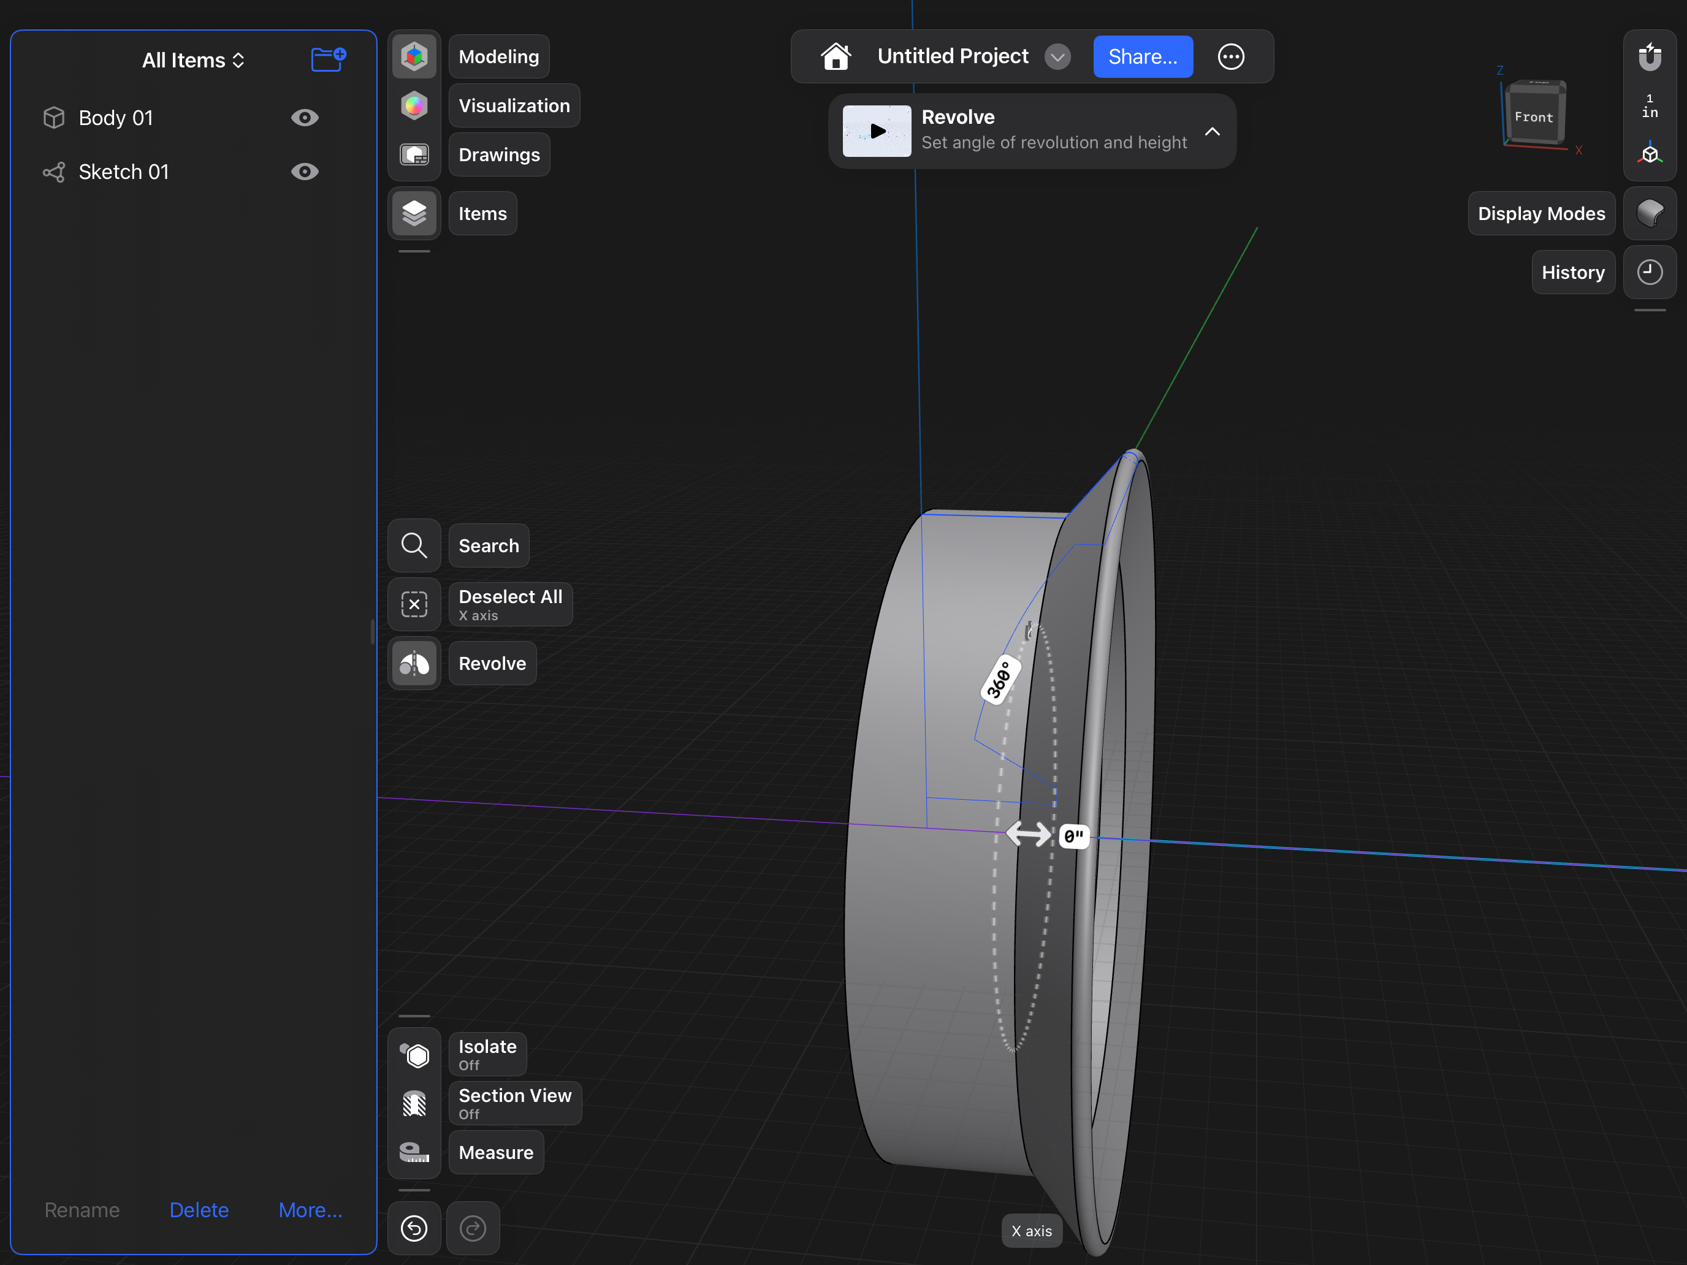Image resolution: width=1687 pixels, height=1265 pixels.
Task: Toggle Section View on
Action: point(414,1103)
